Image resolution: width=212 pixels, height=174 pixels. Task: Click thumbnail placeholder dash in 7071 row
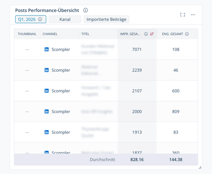[27, 50]
